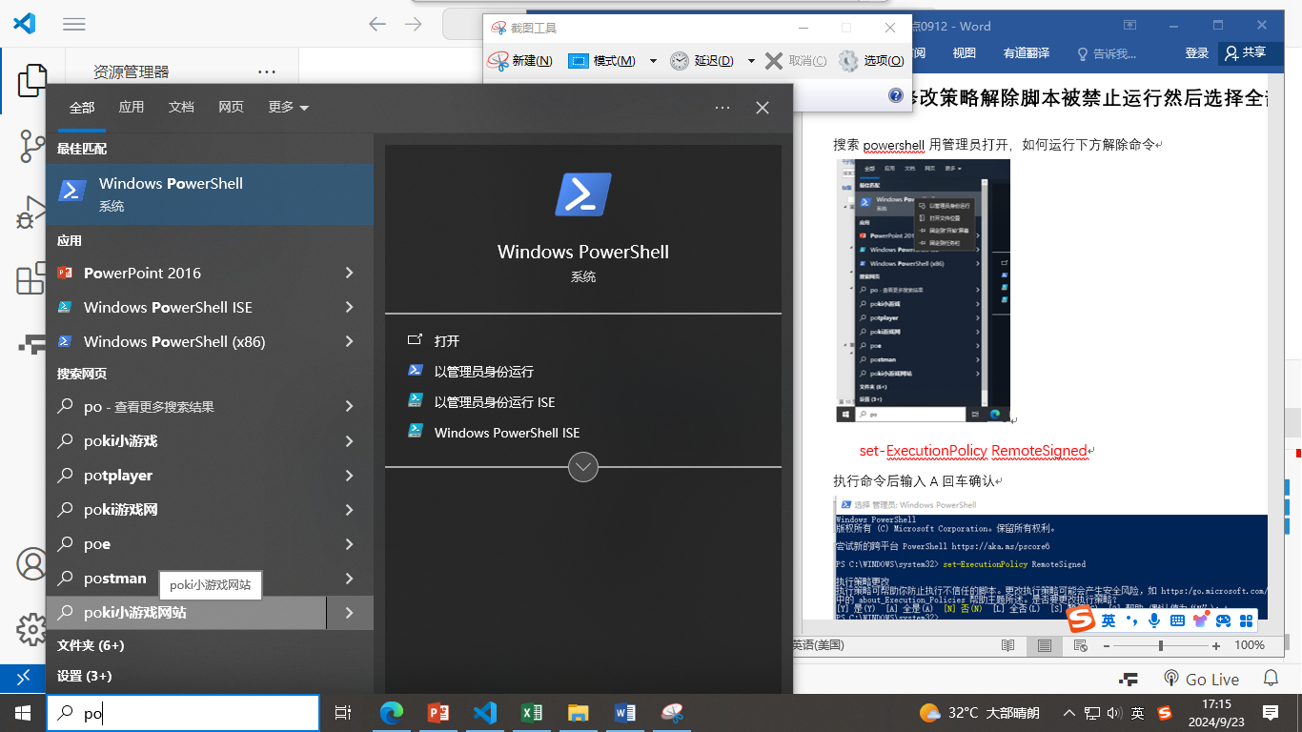The image size is (1302, 732).
Task: Go forward with VS Code arrow
Action: [413, 24]
